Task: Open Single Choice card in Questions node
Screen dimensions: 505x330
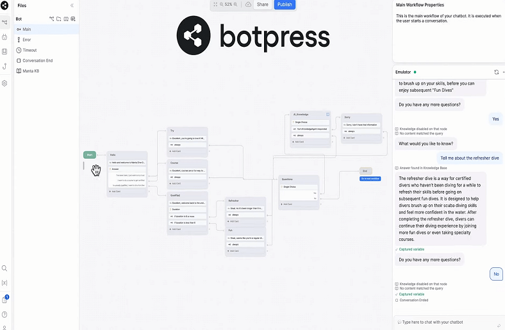Action: [299, 187]
